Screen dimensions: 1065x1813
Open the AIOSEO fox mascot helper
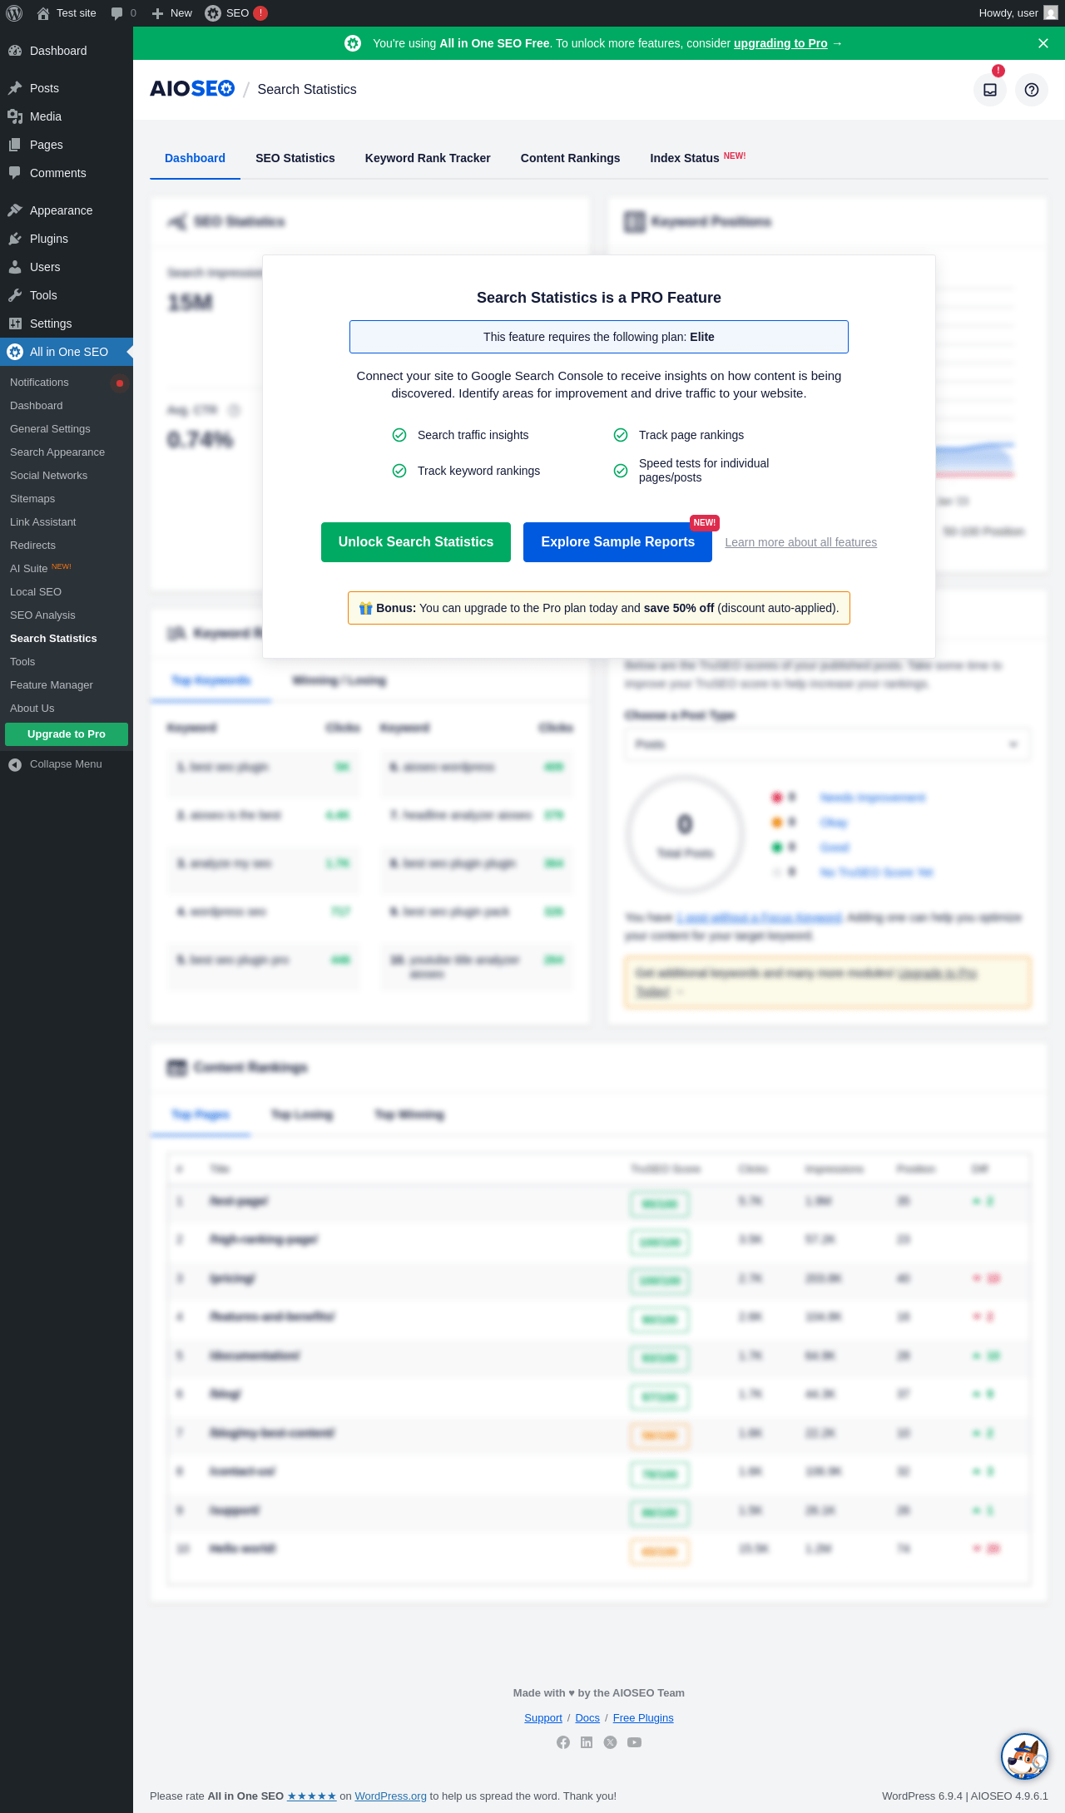pos(1024,1756)
